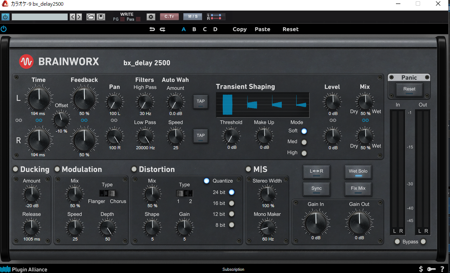Go to next preset arrow

[79, 17]
